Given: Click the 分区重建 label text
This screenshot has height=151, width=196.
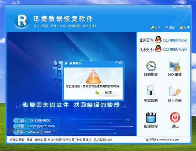Looking at the screenshot, I should (175, 75).
